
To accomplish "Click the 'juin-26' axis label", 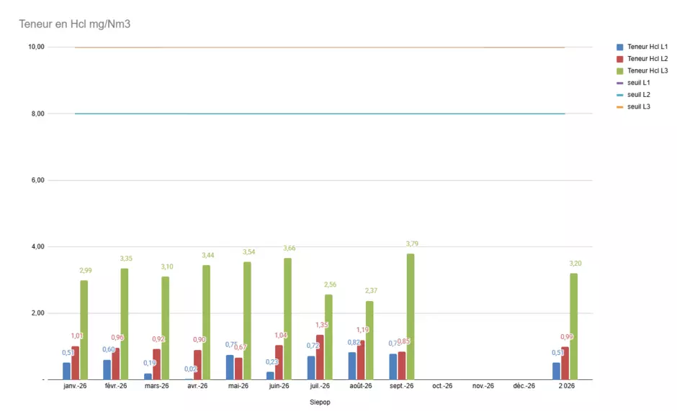I will [279, 386].
